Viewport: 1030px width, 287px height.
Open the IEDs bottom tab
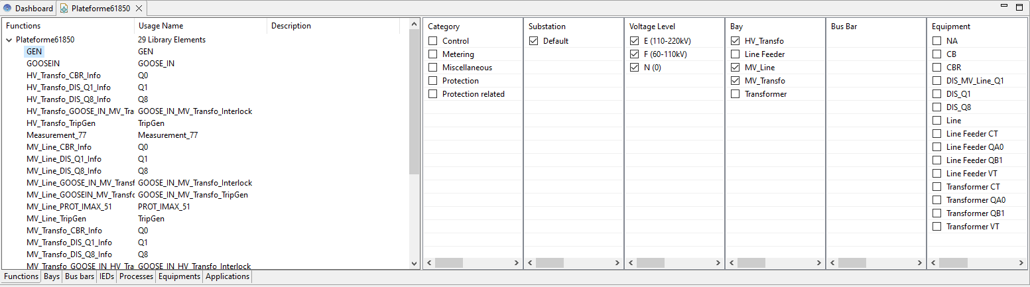(106, 276)
